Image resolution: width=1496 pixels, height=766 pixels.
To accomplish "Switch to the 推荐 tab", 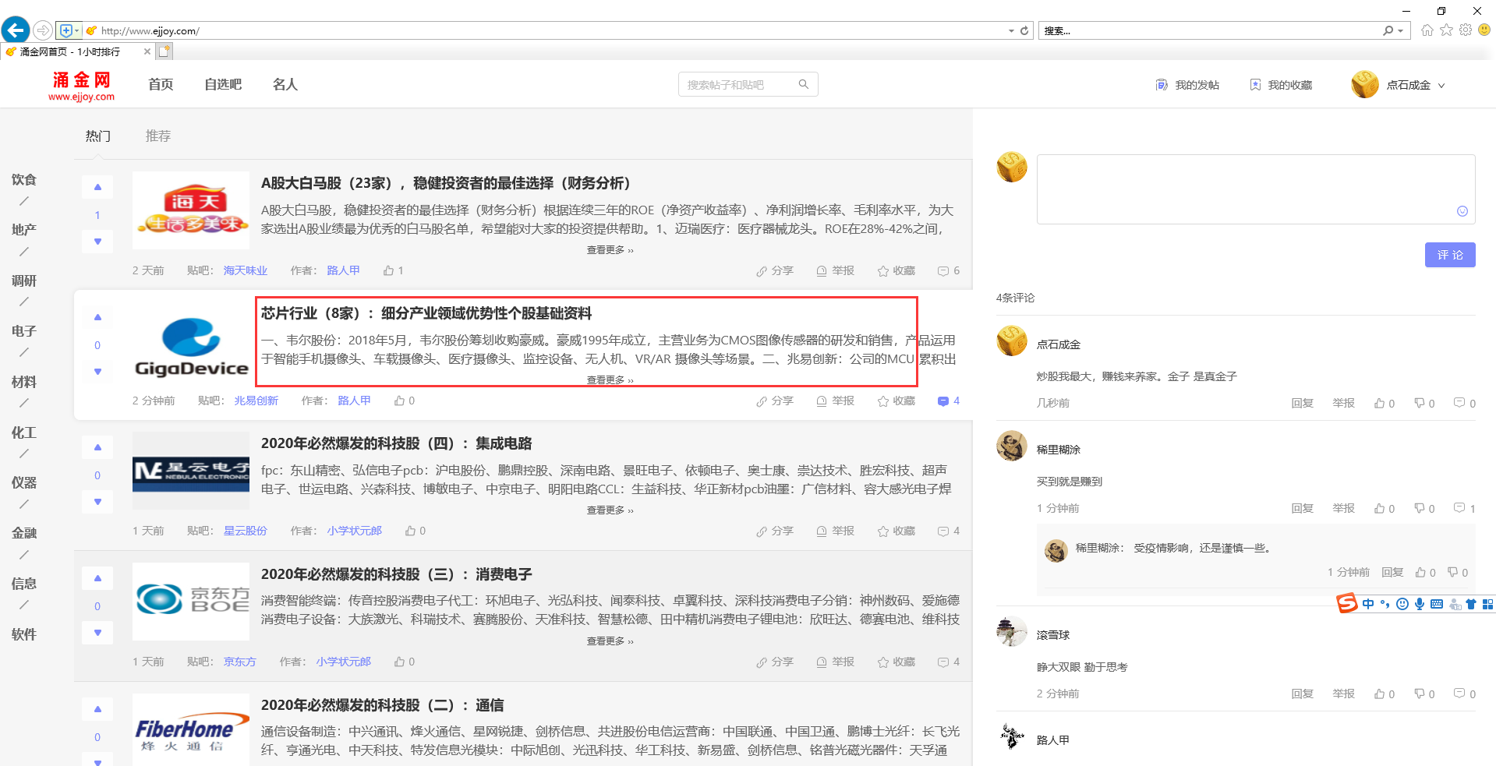I will point(158,136).
